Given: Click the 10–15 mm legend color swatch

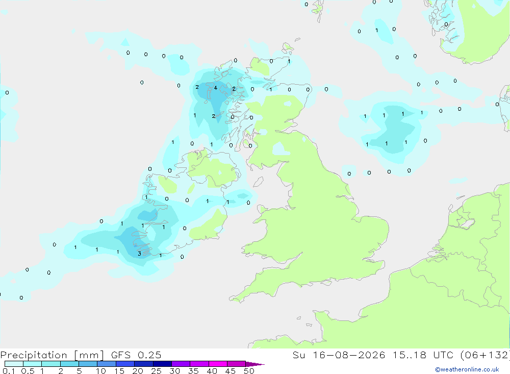Looking at the screenshot, I should point(107,364).
